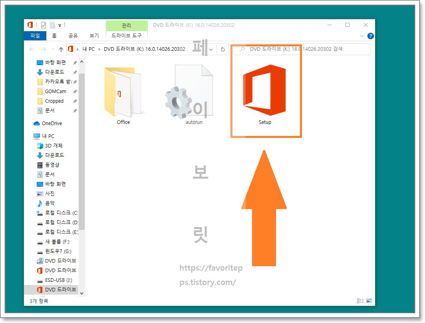425x323 pixels.
Task: Select ESD-USB (J:) drive
Action: 58,280
